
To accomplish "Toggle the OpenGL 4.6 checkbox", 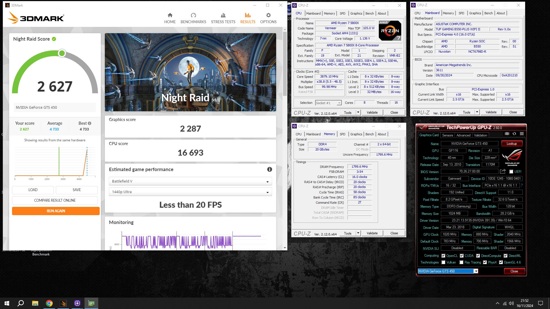I will click(x=501, y=262).
